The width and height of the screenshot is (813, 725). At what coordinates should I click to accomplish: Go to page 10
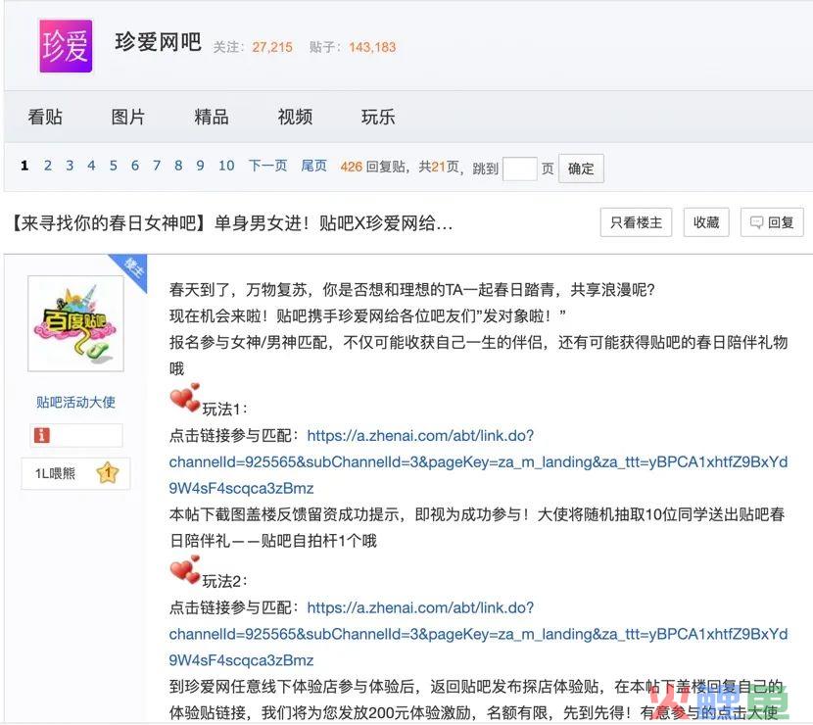click(226, 166)
